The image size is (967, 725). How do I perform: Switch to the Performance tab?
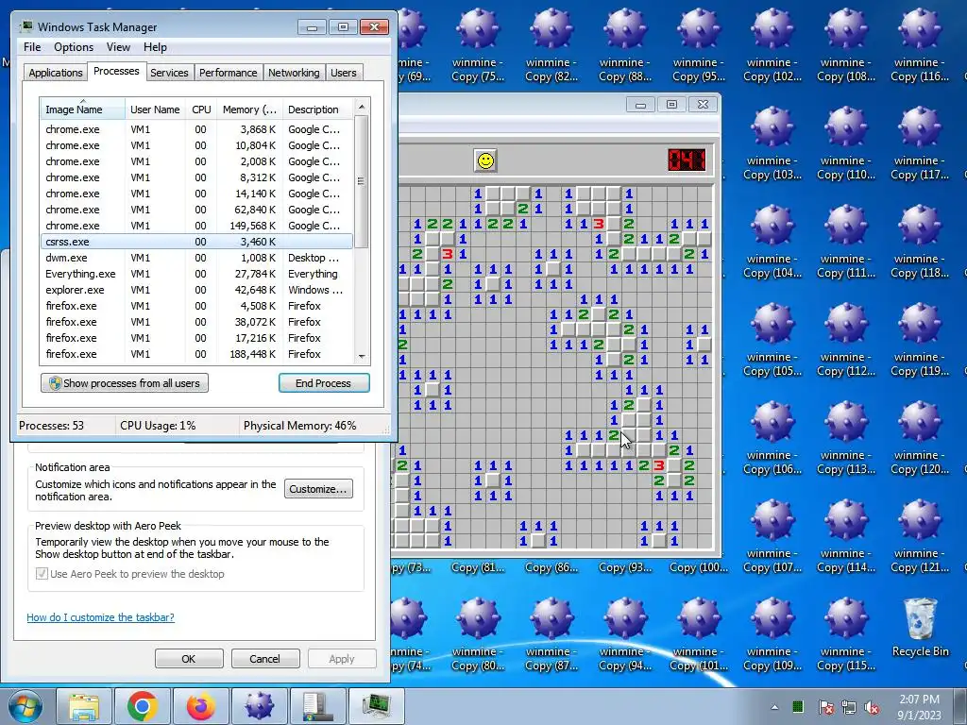point(229,73)
